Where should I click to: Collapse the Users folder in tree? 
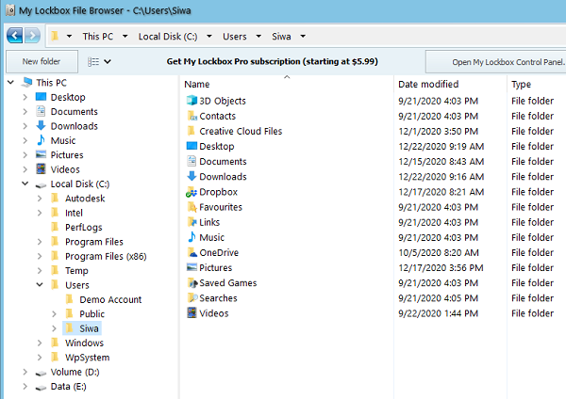pos(40,285)
